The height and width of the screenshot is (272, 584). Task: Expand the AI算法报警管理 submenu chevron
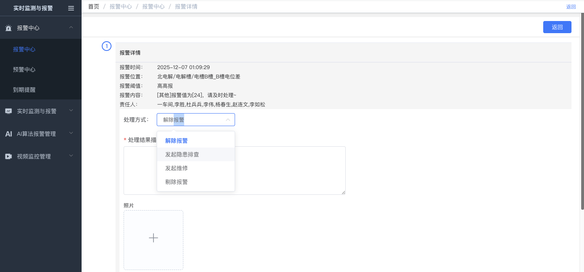[71, 133]
